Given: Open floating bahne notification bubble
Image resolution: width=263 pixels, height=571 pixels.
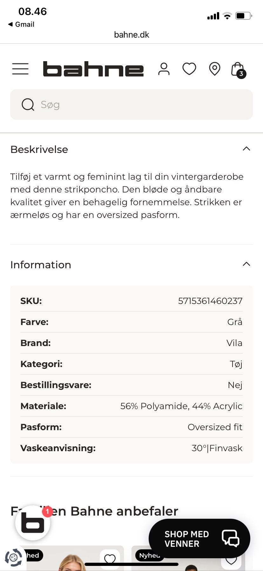Looking at the screenshot, I should (x=33, y=523).
